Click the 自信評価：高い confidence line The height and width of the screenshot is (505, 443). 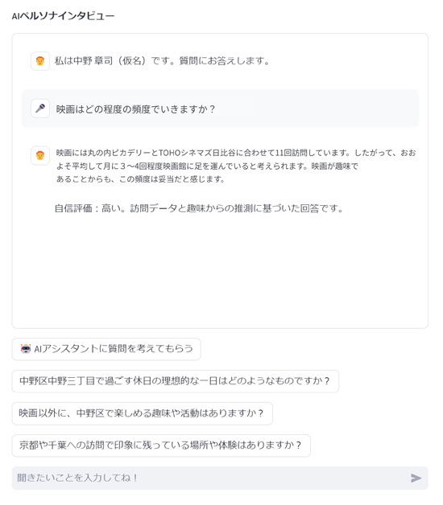point(198,208)
